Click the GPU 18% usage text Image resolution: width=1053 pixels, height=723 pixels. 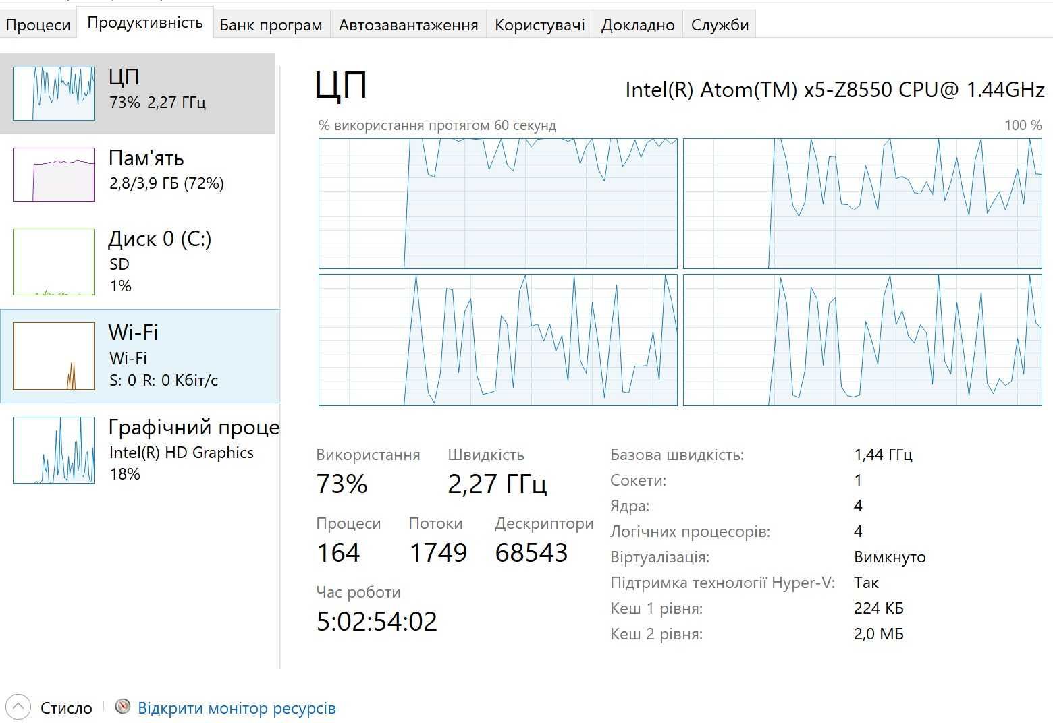coord(125,474)
